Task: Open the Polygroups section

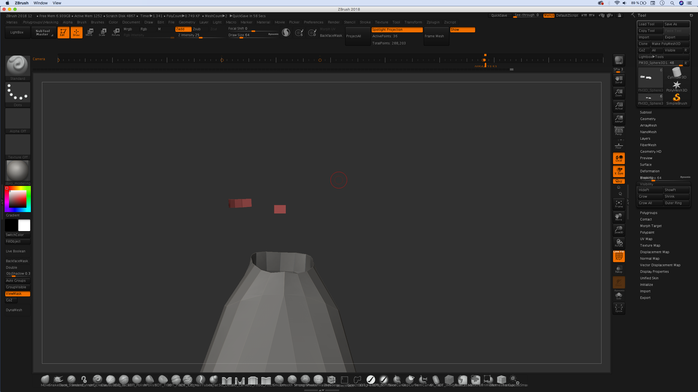Action: coord(649,213)
